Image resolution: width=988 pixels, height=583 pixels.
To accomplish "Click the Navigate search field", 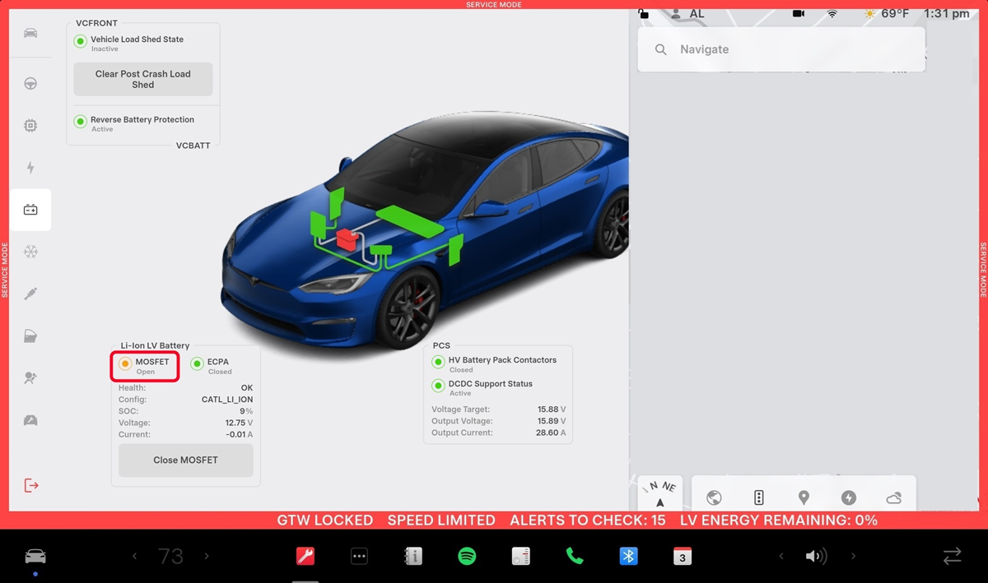I will 781,49.
